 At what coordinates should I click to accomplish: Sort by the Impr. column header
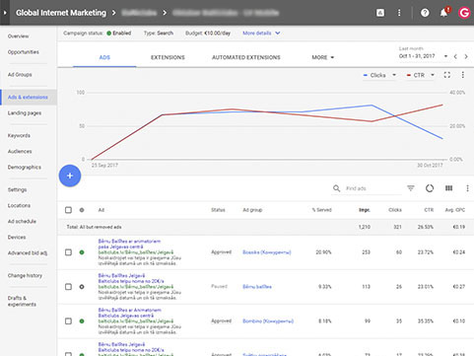click(365, 210)
